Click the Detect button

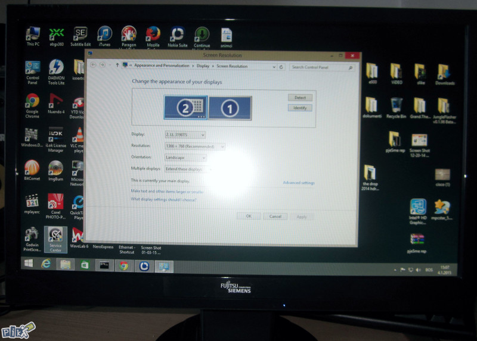tap(300, 98)
